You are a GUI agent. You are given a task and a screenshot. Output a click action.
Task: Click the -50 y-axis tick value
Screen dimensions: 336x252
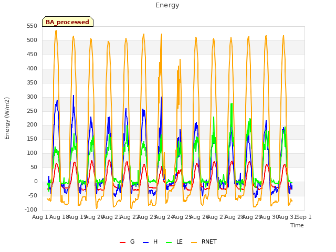33,195
